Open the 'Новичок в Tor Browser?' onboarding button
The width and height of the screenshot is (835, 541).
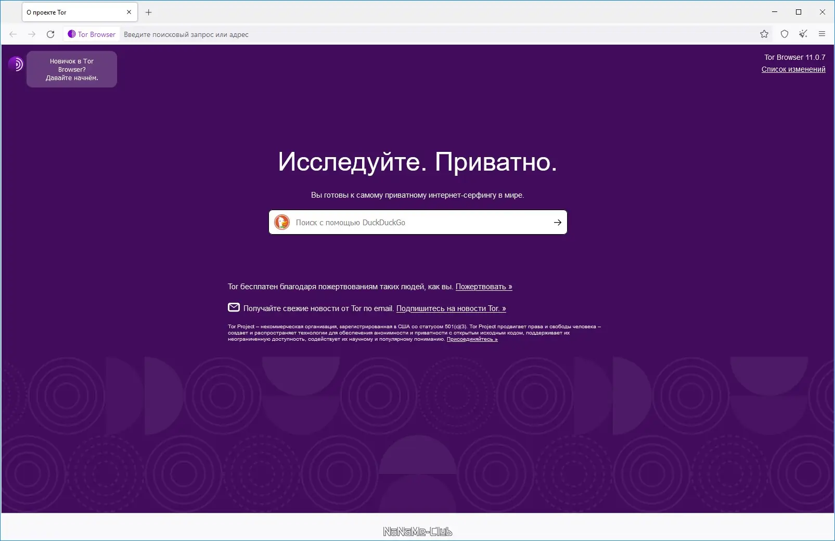[72, 69]
